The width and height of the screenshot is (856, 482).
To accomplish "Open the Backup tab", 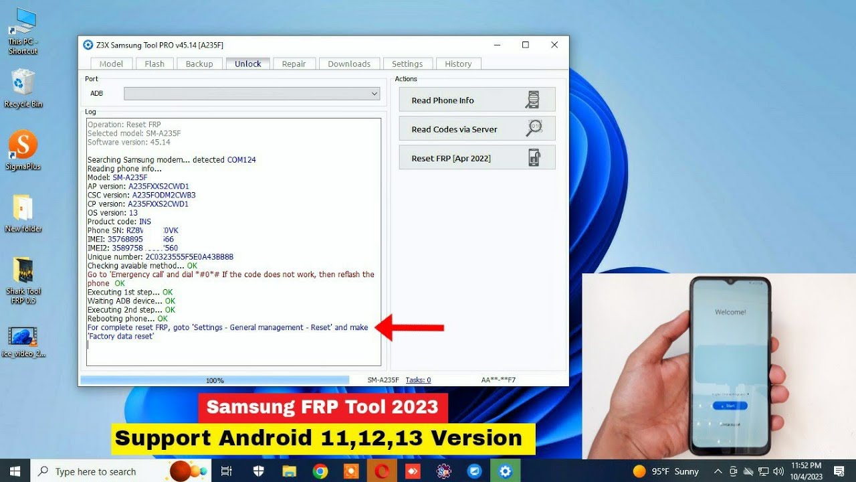I will click(199, 64).
